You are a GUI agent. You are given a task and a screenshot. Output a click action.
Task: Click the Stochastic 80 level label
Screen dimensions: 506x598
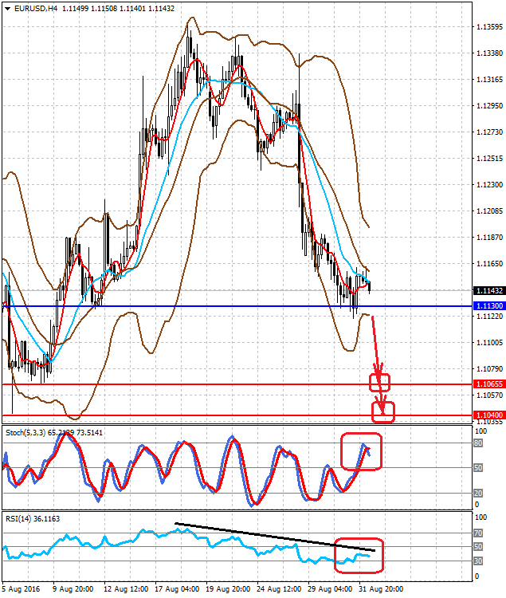tap(478, 443)
